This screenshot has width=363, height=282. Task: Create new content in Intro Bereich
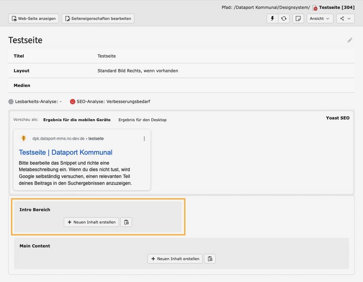tap(91, 222)
